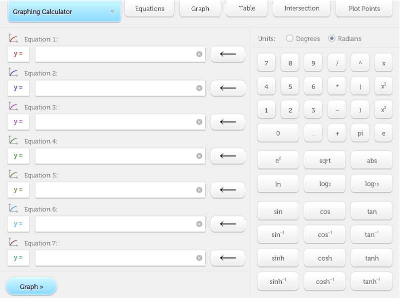Click the red y = Equation 1 swatch
Image resolution: width=400 pixels, height=298 pixels.
(18, 54)
